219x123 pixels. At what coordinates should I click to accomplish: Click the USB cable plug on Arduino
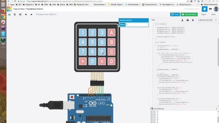click(57, 105)
